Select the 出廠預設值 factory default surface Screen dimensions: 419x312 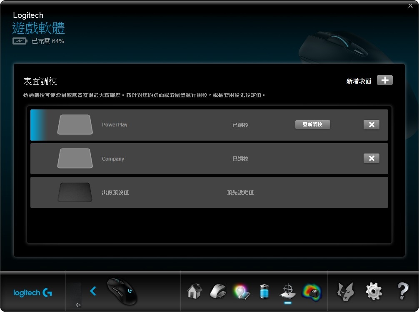point(115,193)
